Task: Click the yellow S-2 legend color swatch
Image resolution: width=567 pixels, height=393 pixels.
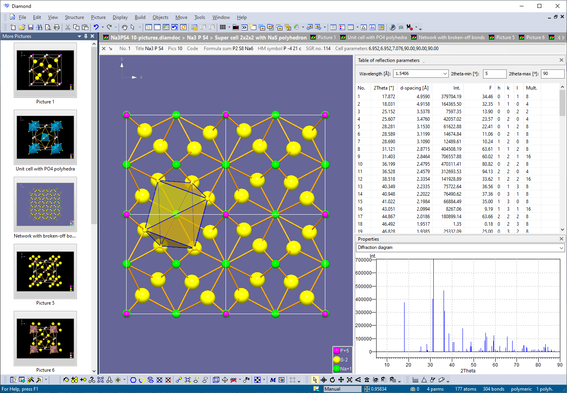Action: click(337, 359)
